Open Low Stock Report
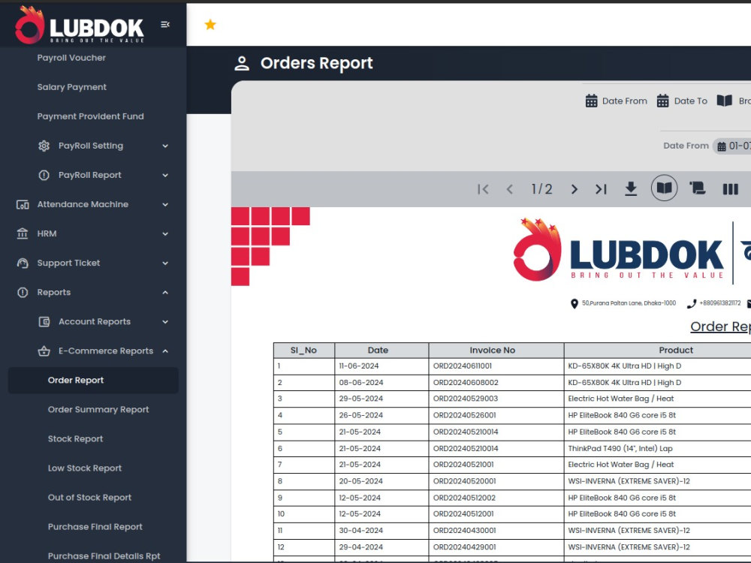 tap(85, 468)
